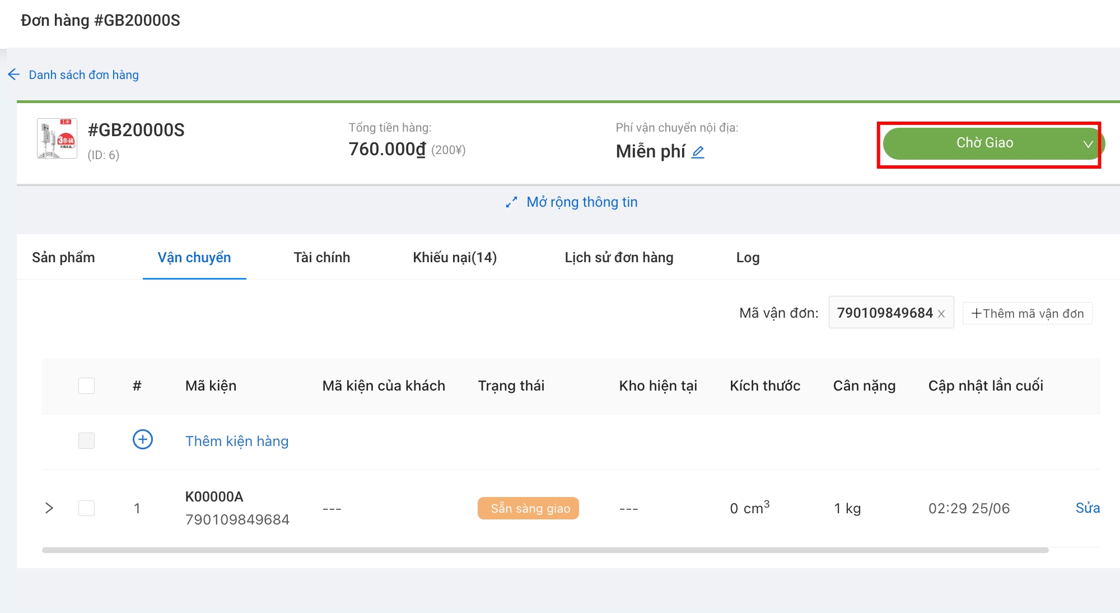Go to Danh sách đơn hàng

coord(83,75)
